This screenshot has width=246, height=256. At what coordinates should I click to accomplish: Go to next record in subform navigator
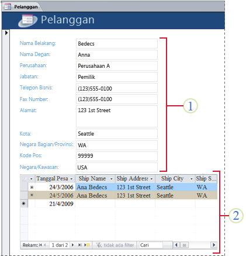[73, 245]
